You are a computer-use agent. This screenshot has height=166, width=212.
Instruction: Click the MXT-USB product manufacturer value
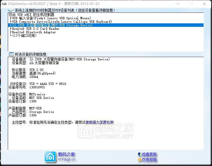[x=35, y=108]
